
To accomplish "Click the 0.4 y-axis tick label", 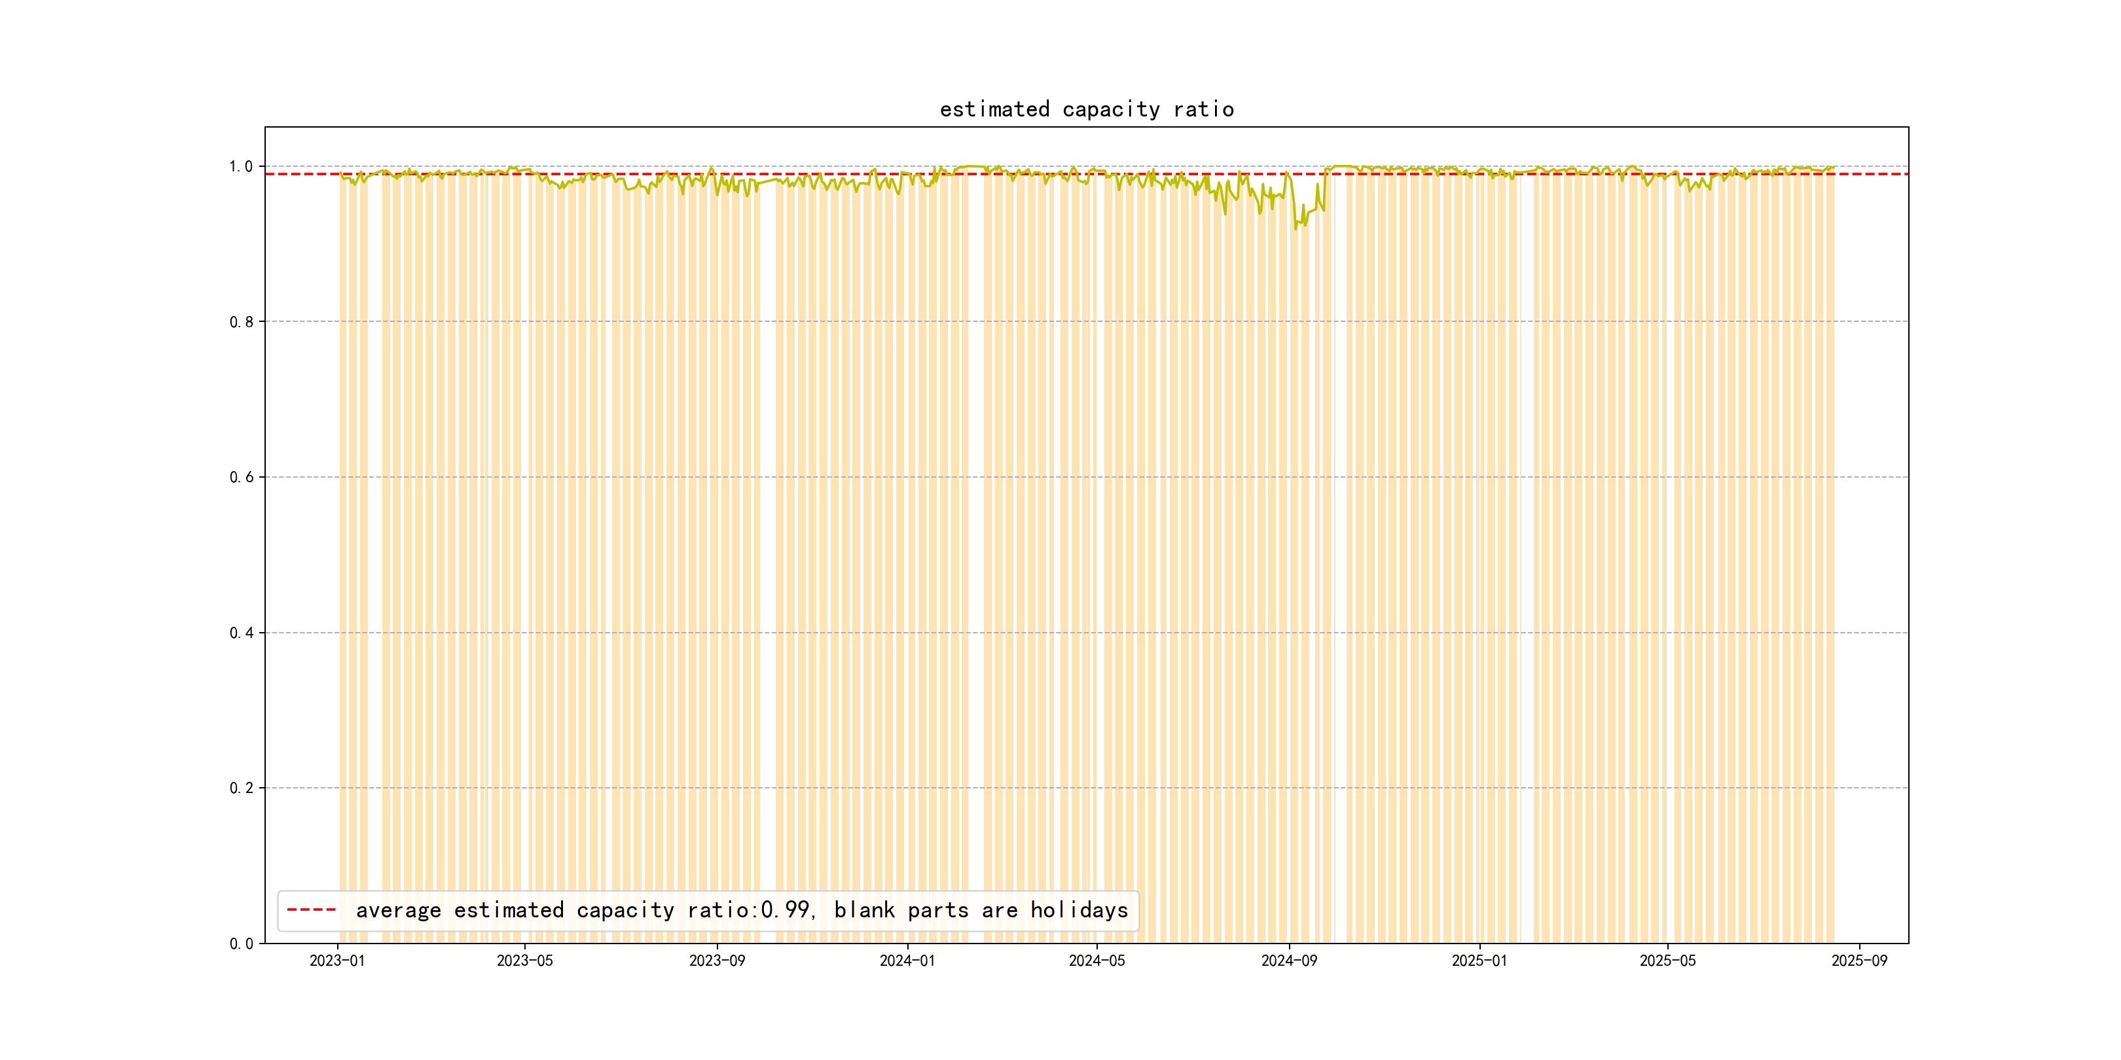I will click(240, 633).
